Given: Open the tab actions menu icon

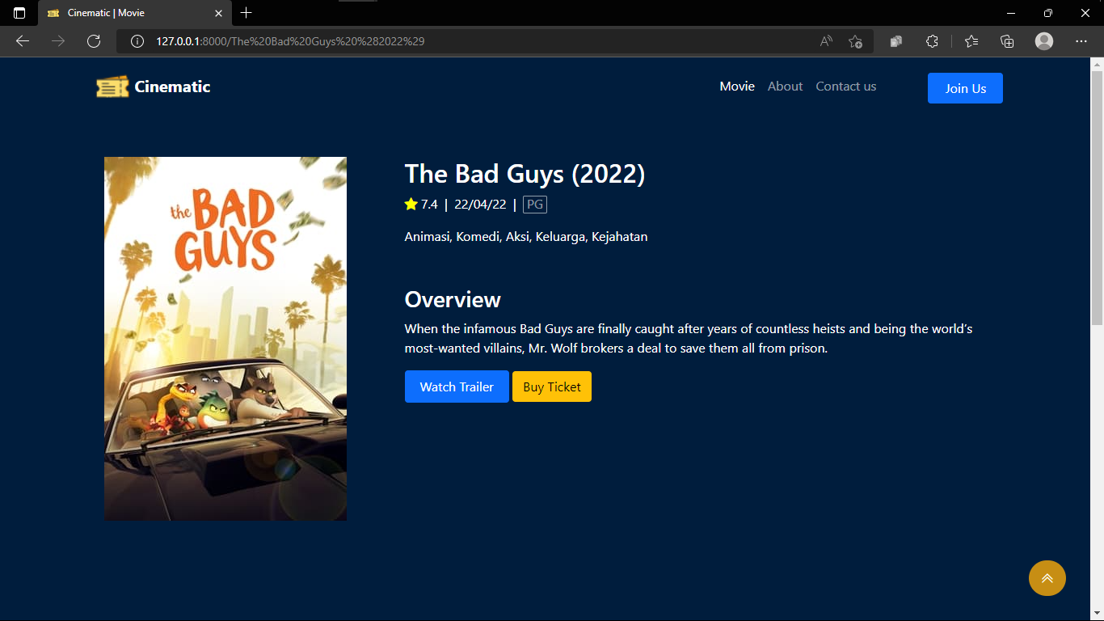Looking at the screenshot, I should click(x=19, y=13).
